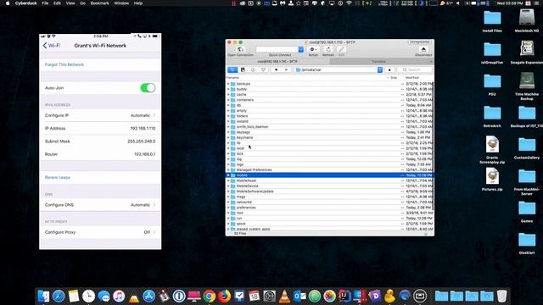Open Google Chrome from the dock
The height and width of the screenshot is (305, 543).
pyautogui.click(x=210, y=296)
